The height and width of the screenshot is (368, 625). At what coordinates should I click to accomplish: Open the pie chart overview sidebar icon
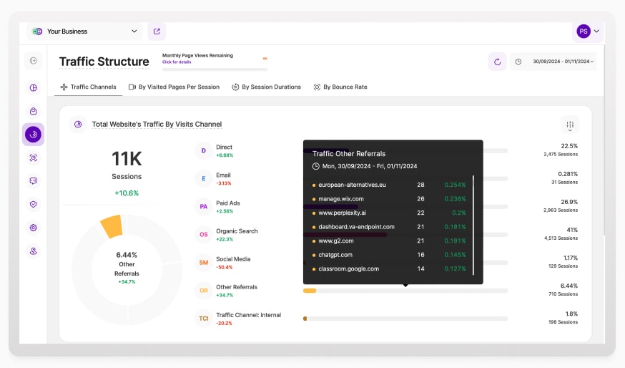click(33, 88)
